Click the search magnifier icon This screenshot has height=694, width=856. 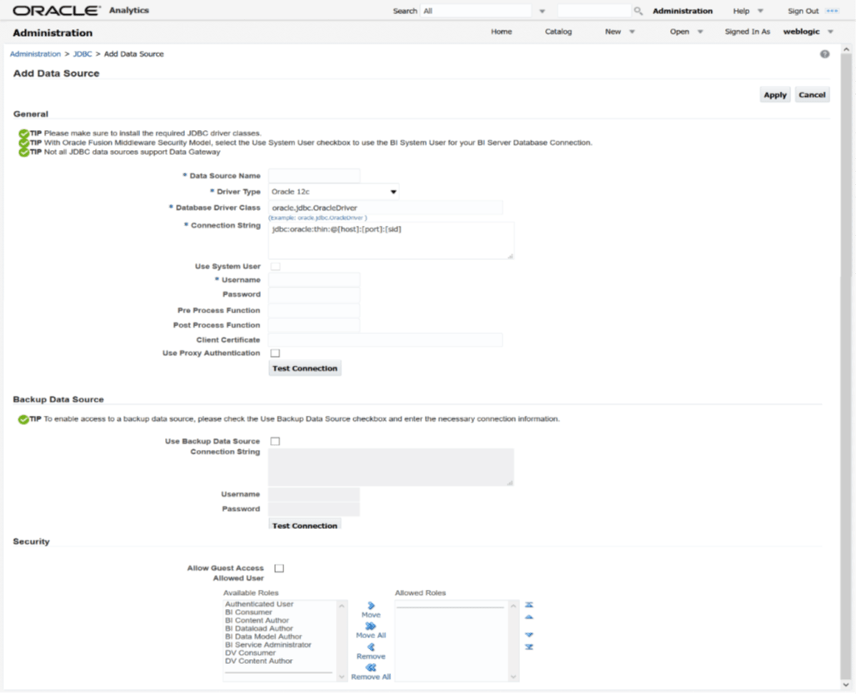[x=638, y=11]
